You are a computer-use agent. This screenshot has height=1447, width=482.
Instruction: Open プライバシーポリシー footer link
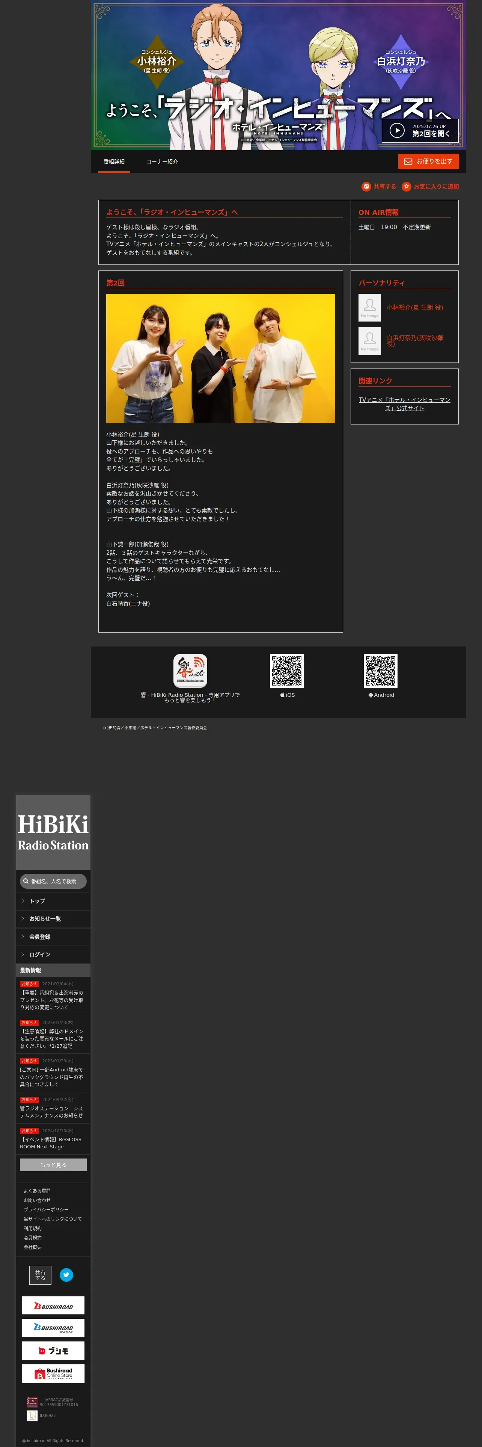click(46, 1209)
